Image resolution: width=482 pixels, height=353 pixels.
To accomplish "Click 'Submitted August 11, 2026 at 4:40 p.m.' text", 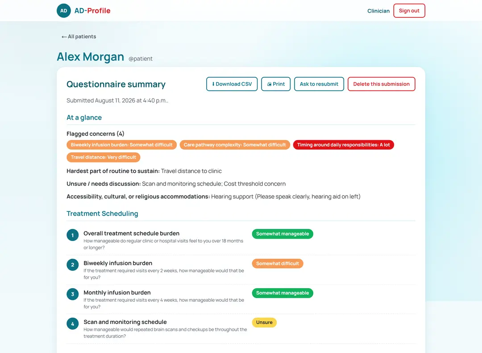I will pos(117,100).
